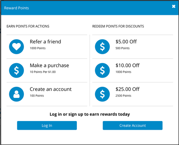Click the 10 Points Per $1.00 text
The width and height of the screenshot is (179, 145).
(x=43, y=72)
